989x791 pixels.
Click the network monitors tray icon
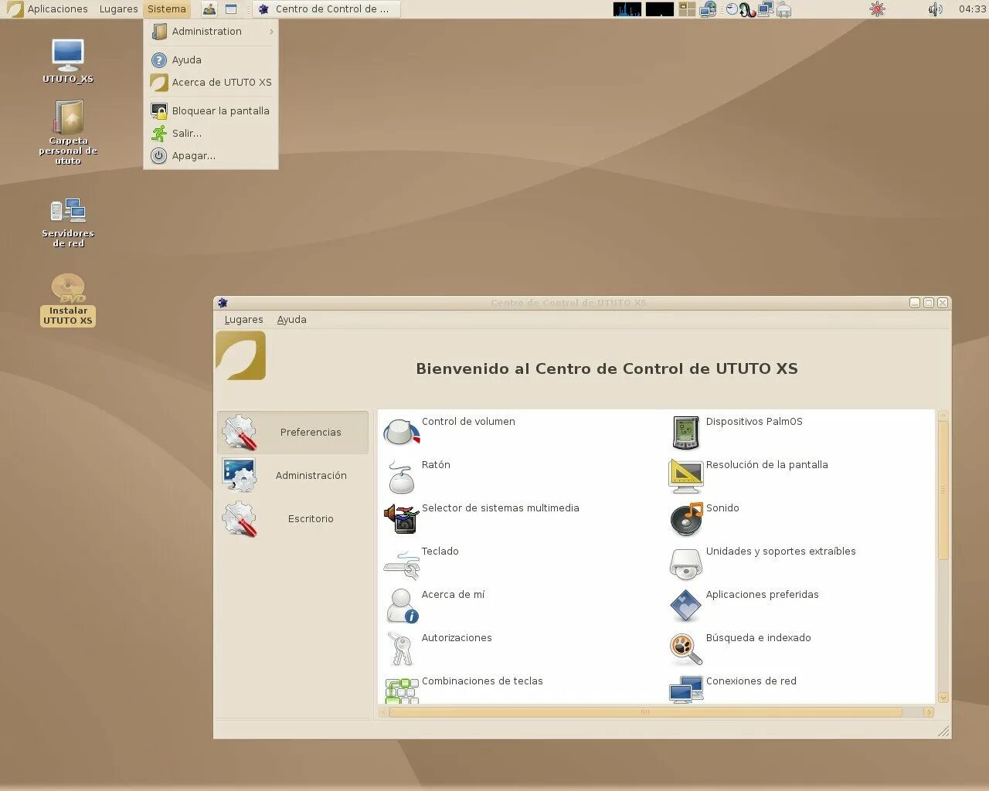[766, 9]
